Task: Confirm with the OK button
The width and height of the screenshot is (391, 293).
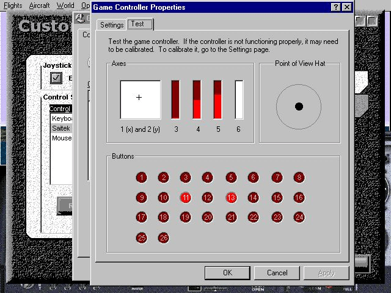Action: (227, 273)
